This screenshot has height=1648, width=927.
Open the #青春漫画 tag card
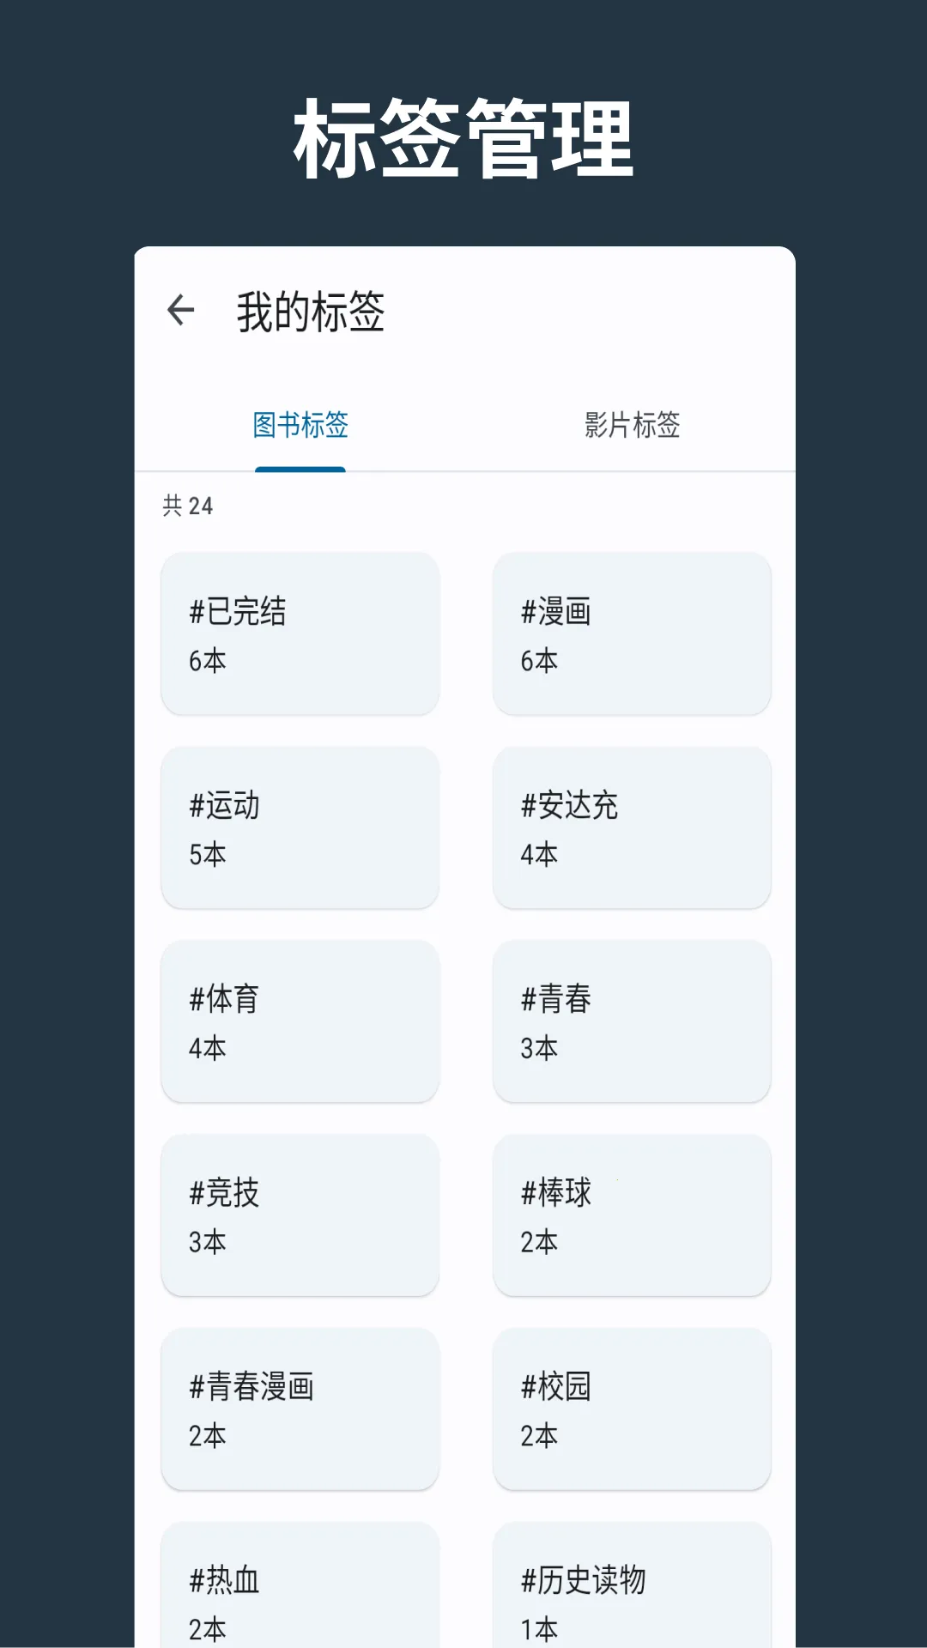tap(300, 1409)
